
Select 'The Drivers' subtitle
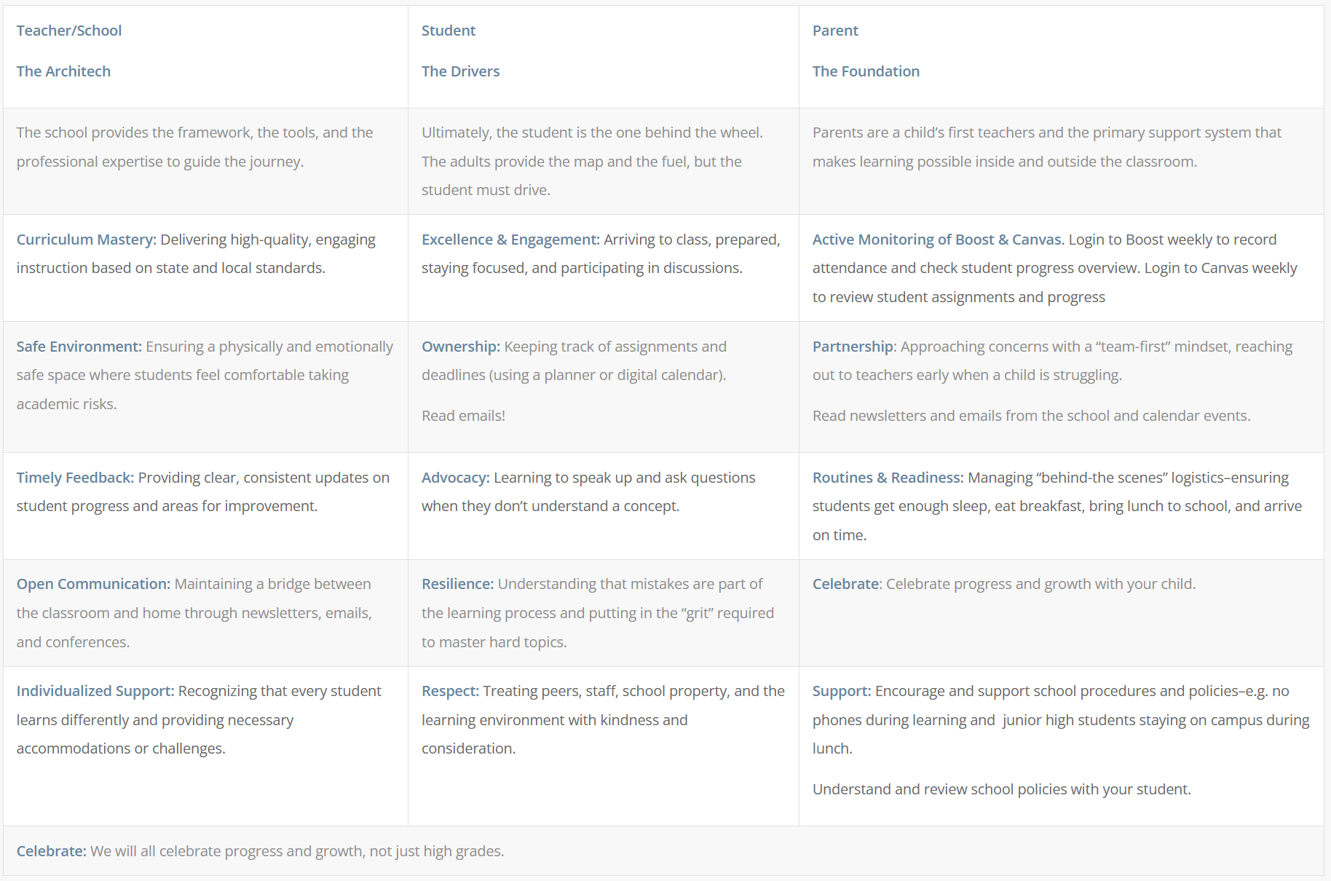point(460,71)
